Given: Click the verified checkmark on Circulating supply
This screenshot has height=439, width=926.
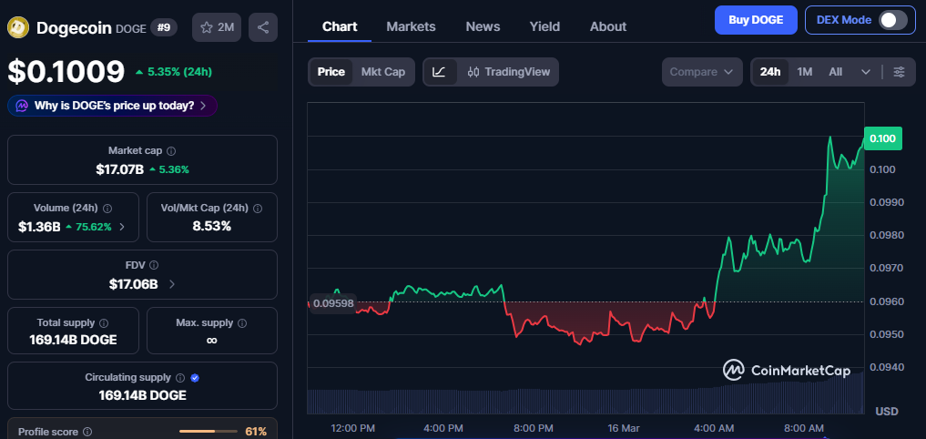Looking at the screenshot, I should click(x=195, y=378).
